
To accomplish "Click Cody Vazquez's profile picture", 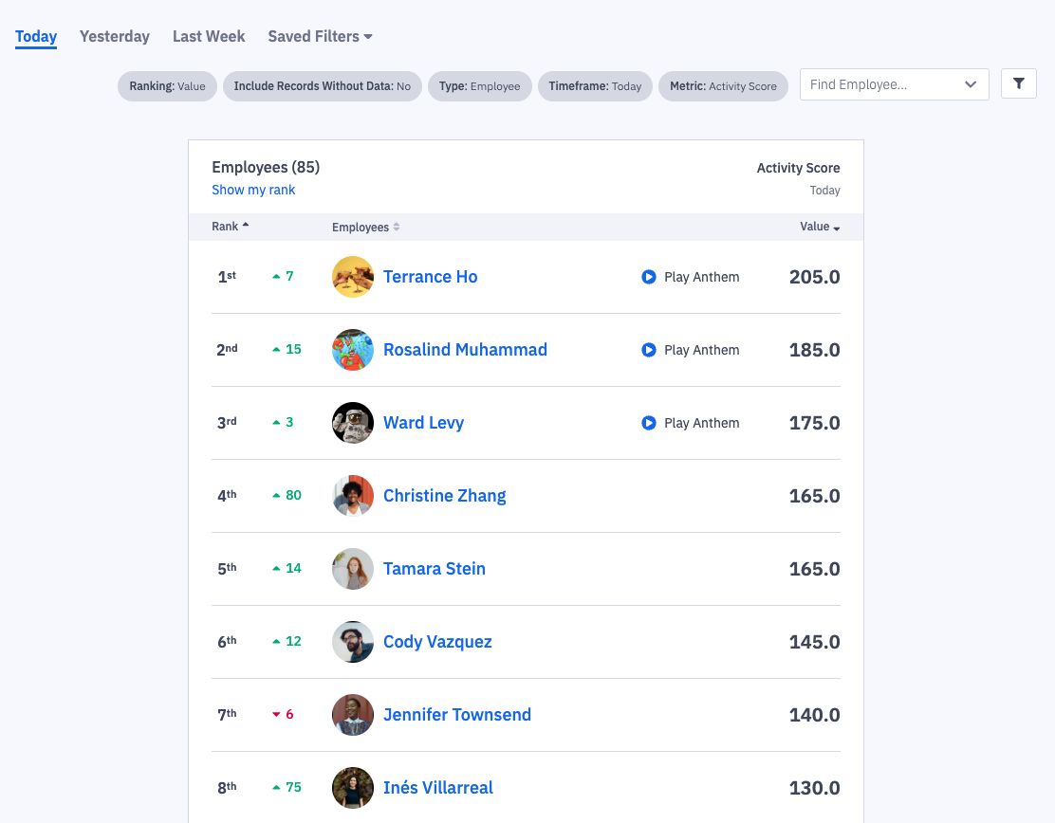I will click(x=352, y=641).
